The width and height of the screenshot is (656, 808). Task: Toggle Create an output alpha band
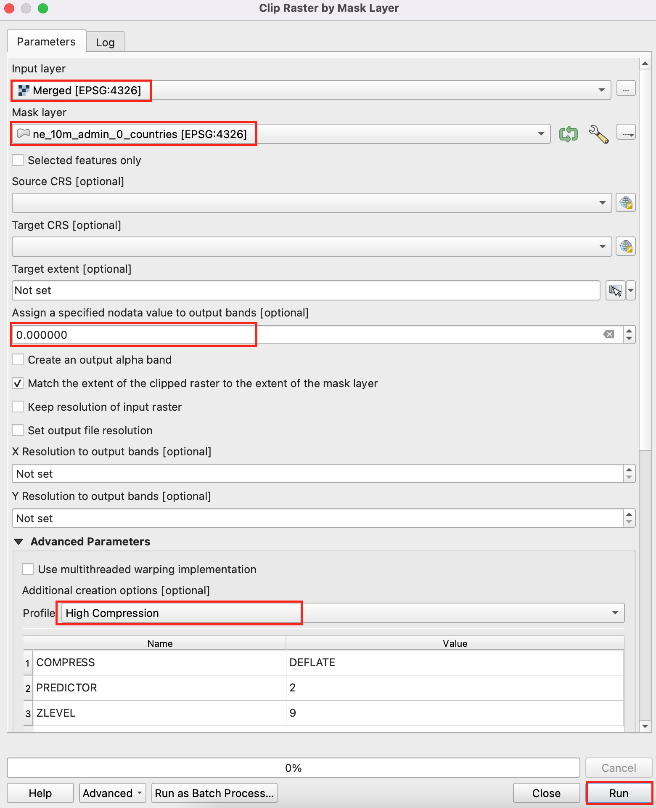pyautogui.click(x=18, y=360)
